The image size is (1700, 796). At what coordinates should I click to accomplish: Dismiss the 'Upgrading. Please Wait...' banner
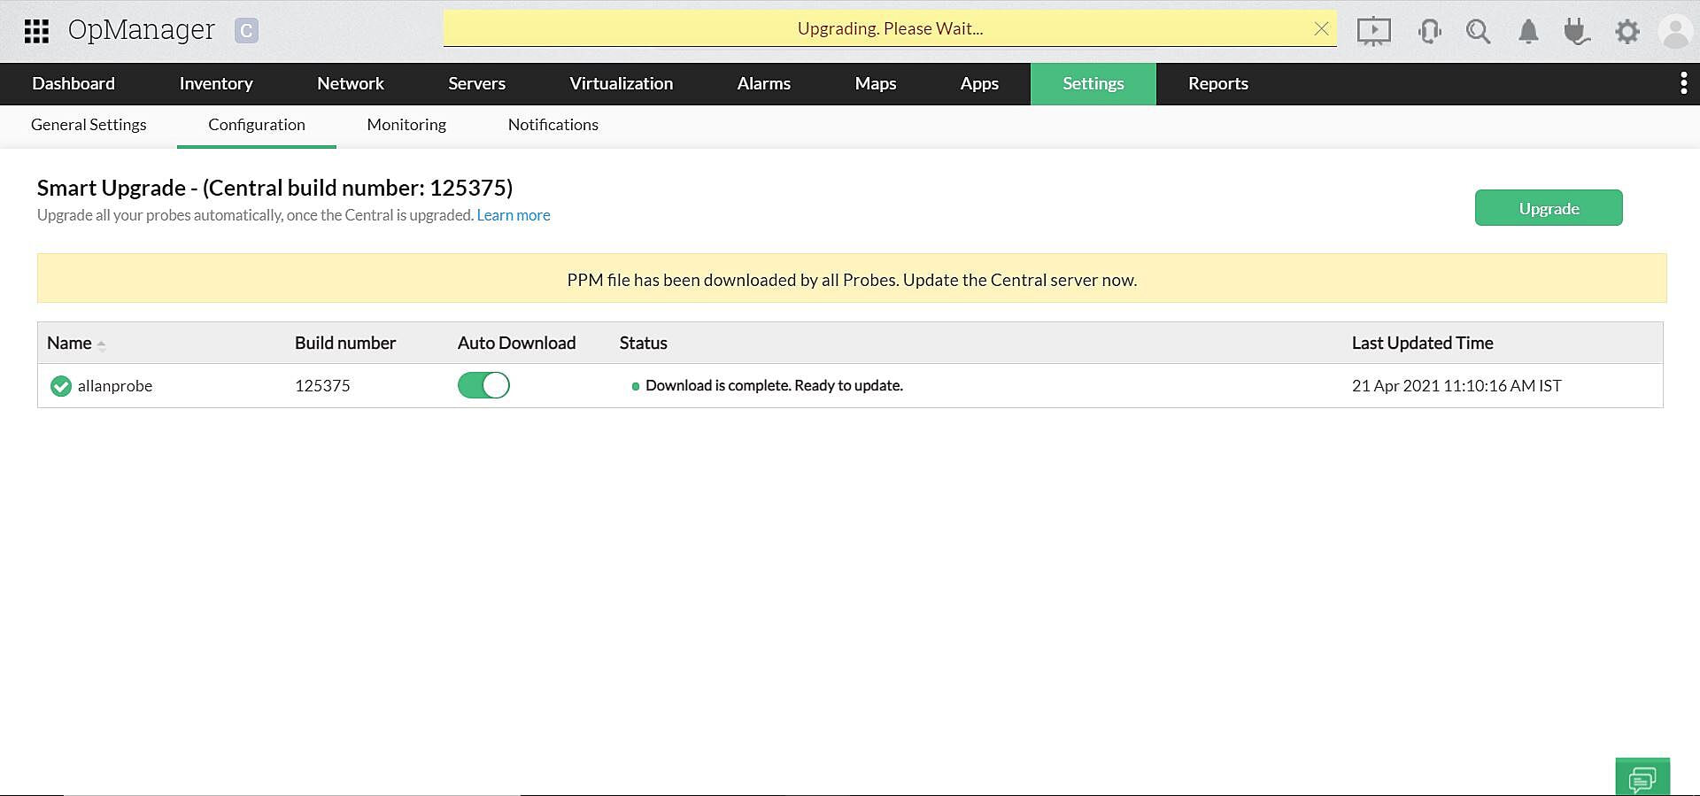pos(1321,28)
